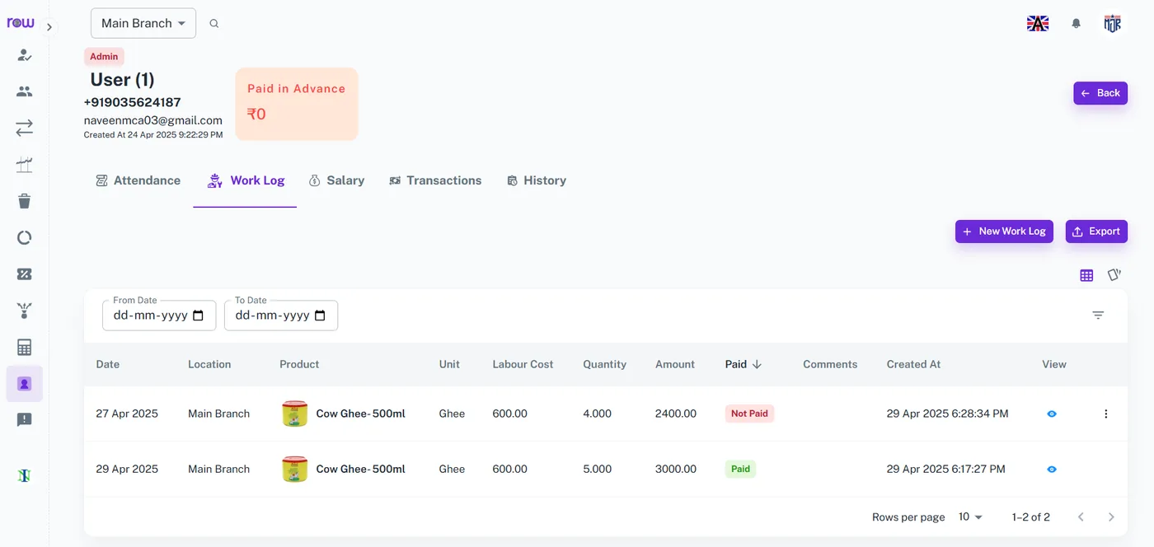Open the transfer arrows sidebar icon
Screen dimensions: 1154x547
[25, 128]
